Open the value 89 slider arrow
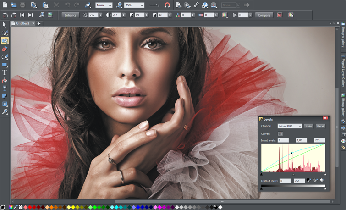This screenshot has width=346, height=210. click(x=147, y=15)
